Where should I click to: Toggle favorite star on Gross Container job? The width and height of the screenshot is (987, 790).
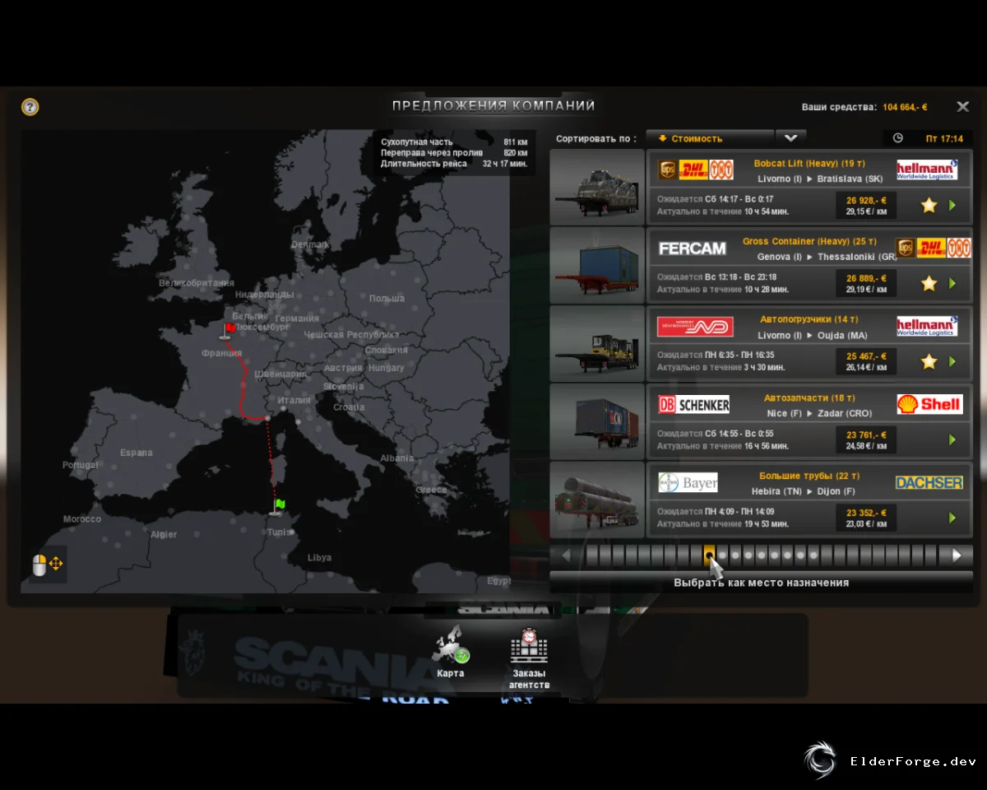click(x=929, y=283)
